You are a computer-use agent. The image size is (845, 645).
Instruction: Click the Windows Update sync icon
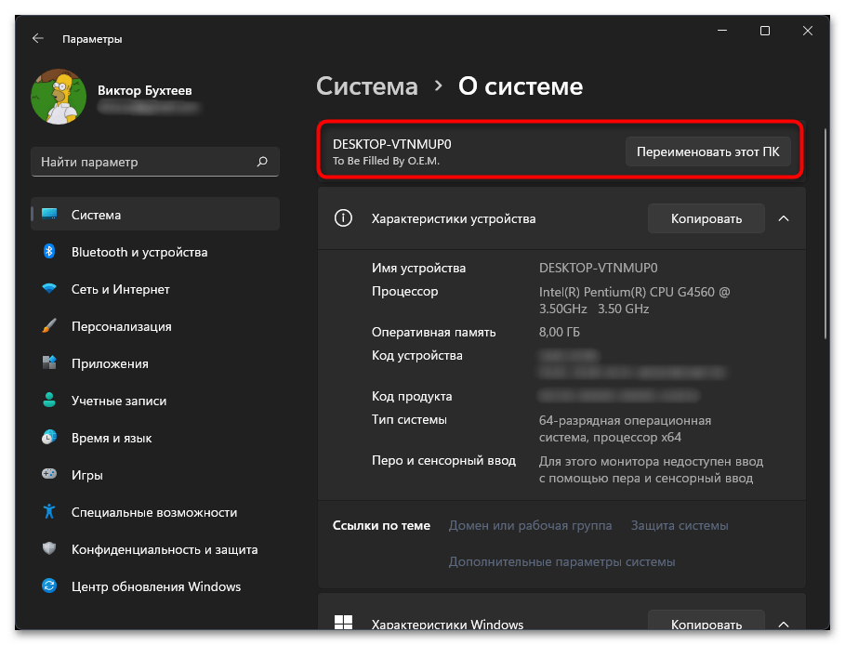[49, 586]
